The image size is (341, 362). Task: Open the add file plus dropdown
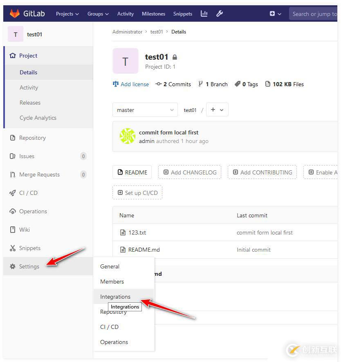pos(217,109)
